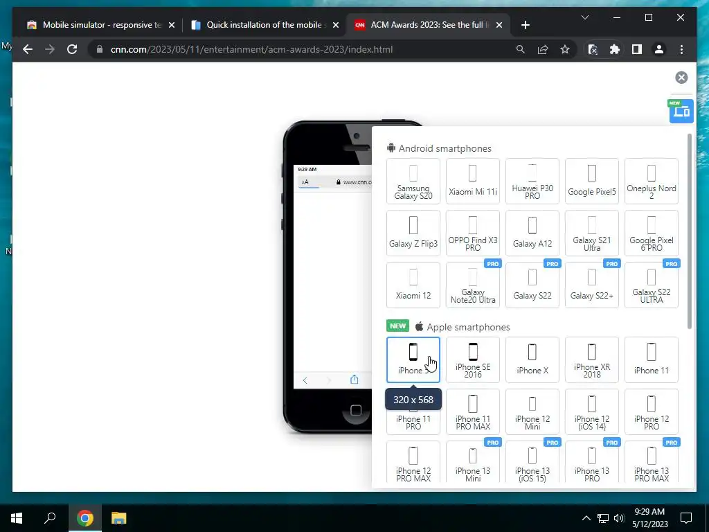Click the address bar URL
This screenshot has height=532, width=709.
(251, 49)
